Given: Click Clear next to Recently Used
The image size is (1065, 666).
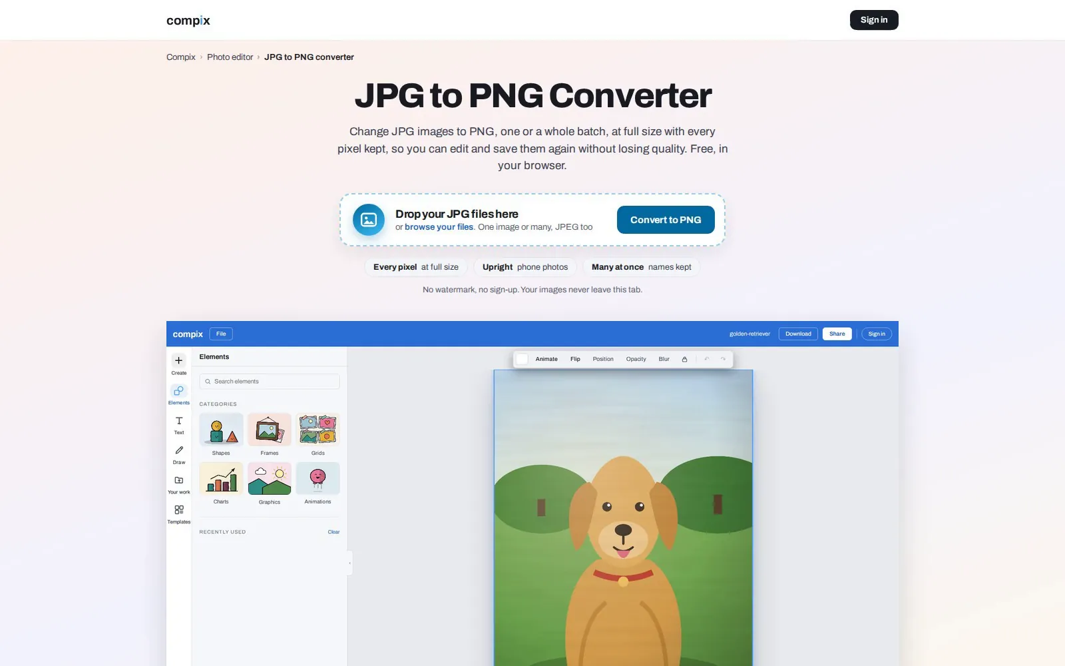Looking at the screenshot, I should 333,532.
